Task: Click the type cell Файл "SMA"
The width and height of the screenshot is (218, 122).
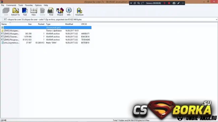Action: 51,43
